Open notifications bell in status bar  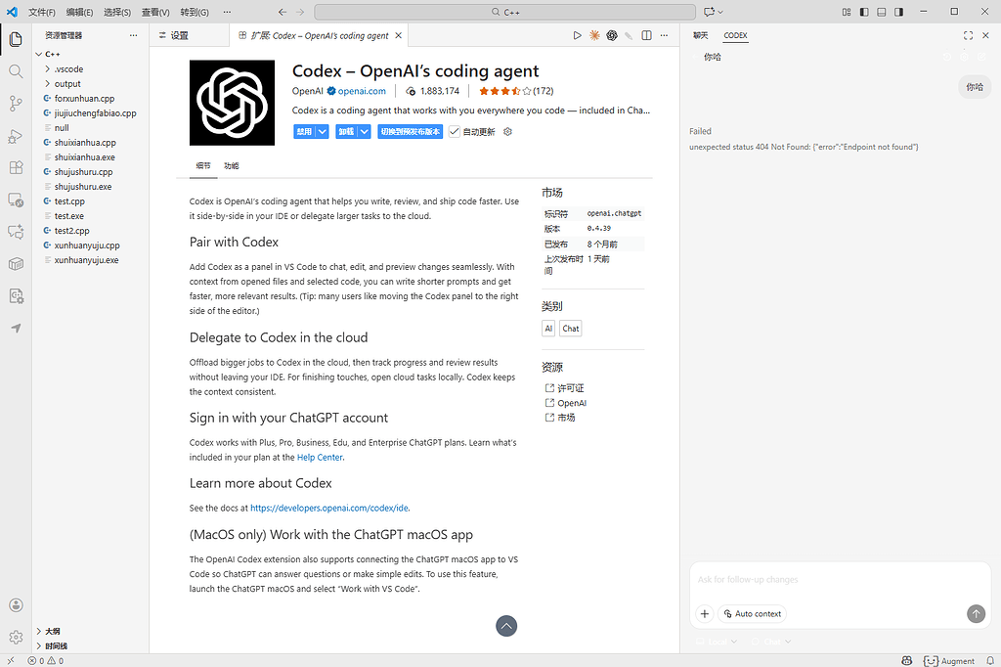click(x=990, y=660)
